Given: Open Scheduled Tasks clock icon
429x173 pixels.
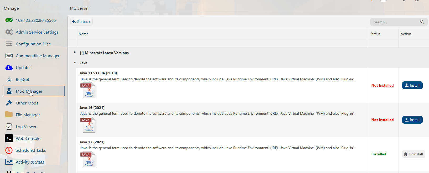Looking at the screenshot, I should coord(9,150).
